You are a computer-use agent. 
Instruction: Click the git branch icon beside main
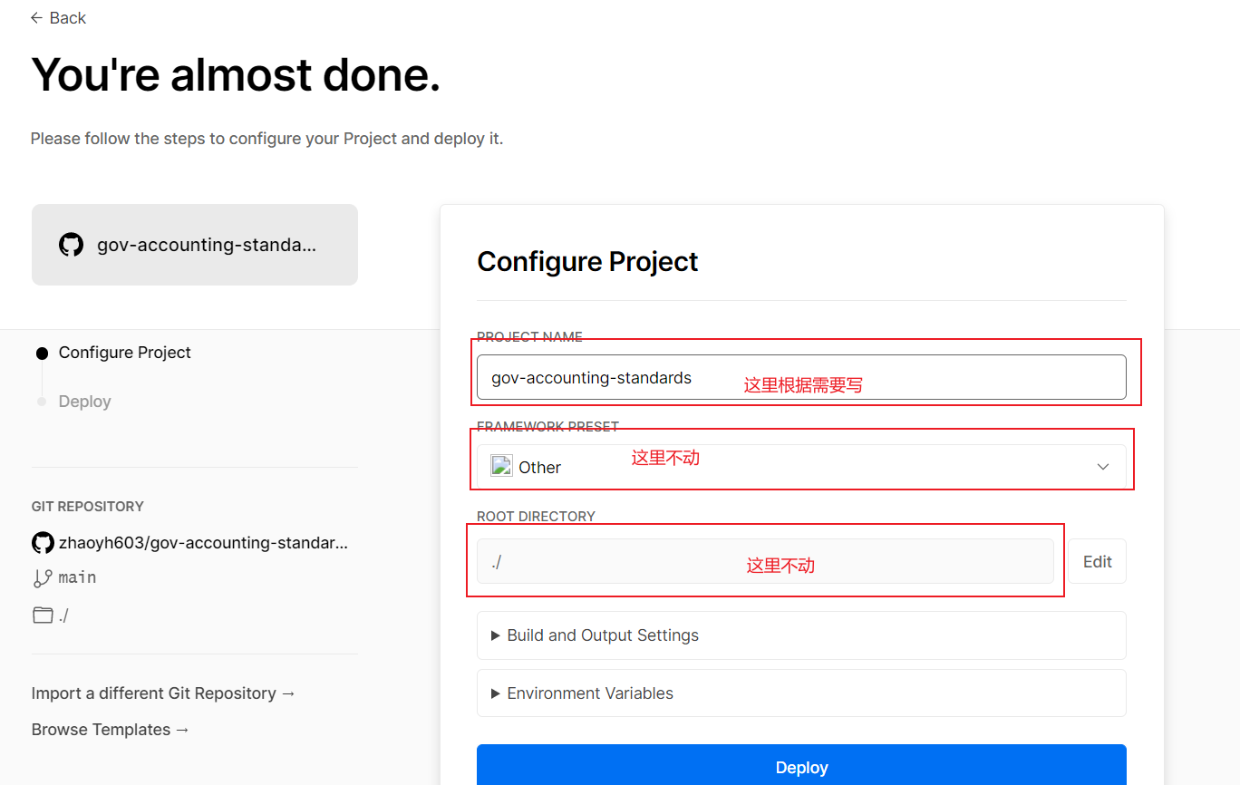pos(43,578)
